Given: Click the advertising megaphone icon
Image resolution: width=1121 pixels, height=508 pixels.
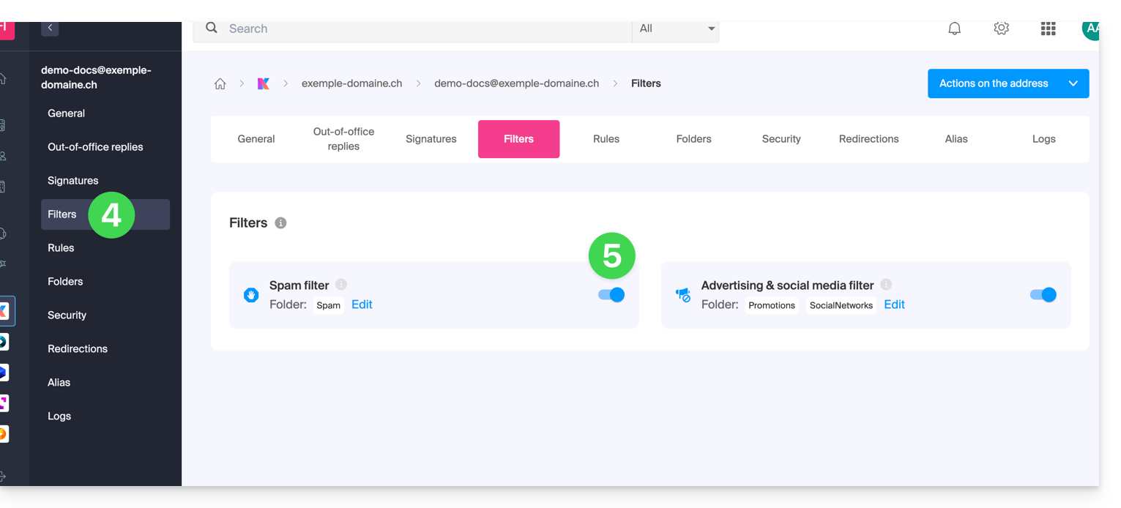Looking at the screenshot, I should [x=683, y=295].
